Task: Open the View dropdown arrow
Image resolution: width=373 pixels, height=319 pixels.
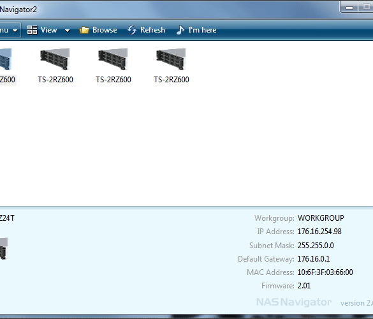Action: point(68,31)
